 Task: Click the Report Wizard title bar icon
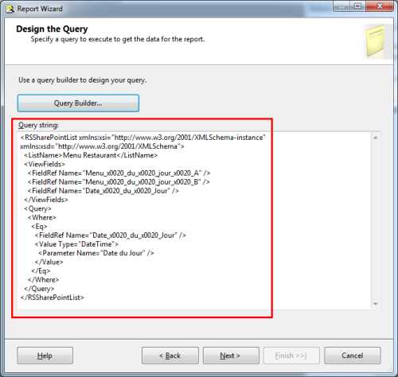coord(10,9)
